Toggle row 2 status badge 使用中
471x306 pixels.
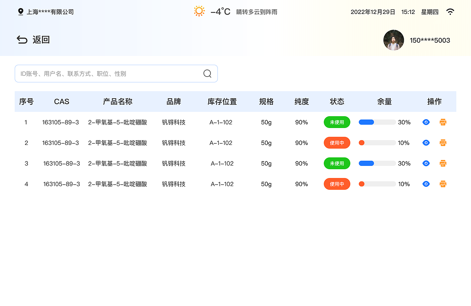click(337, 143)
